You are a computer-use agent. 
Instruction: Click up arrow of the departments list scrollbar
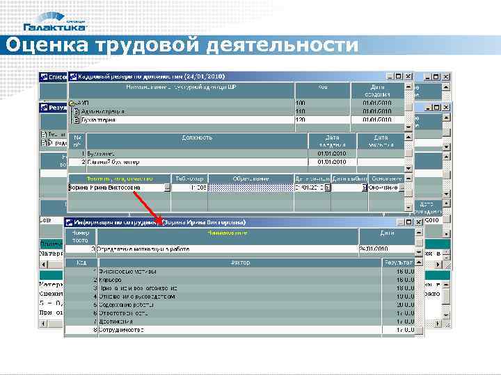click(x=408, y=86)
